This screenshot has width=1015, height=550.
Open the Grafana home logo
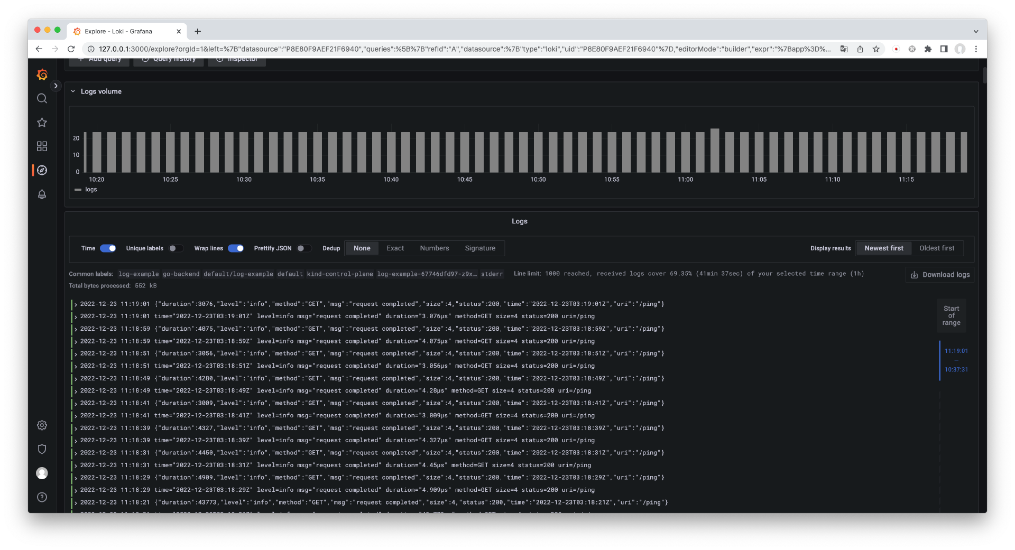(42, 75)
